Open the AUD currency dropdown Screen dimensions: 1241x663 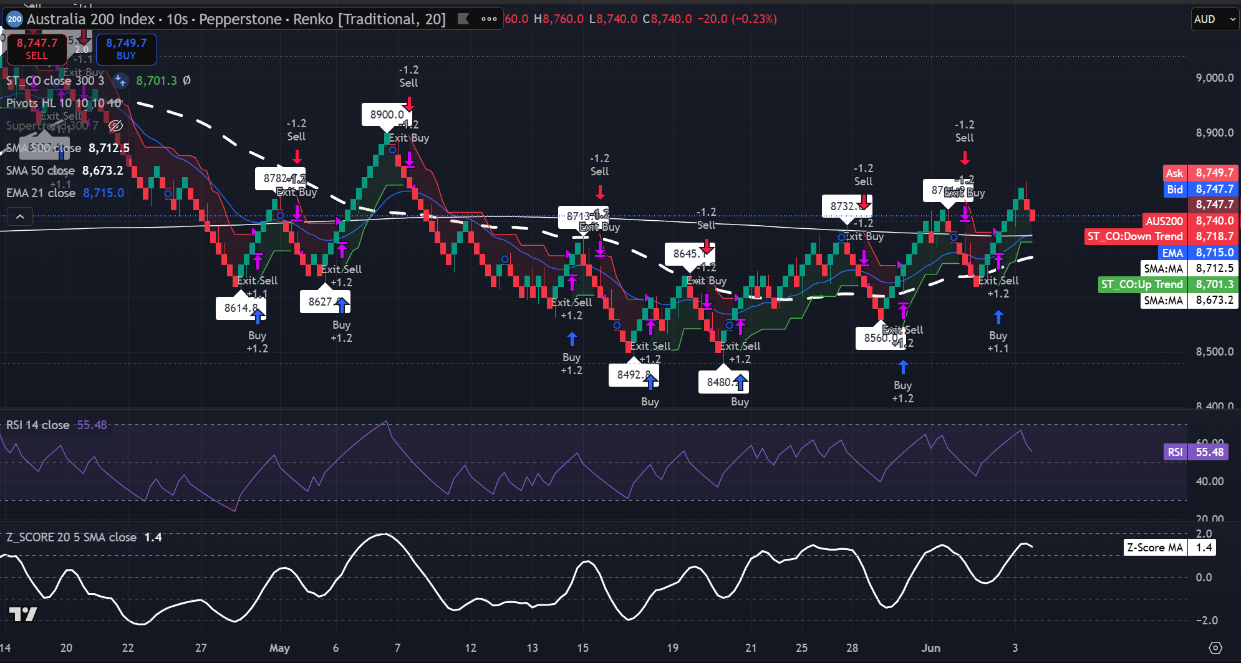pos(1215,19)
